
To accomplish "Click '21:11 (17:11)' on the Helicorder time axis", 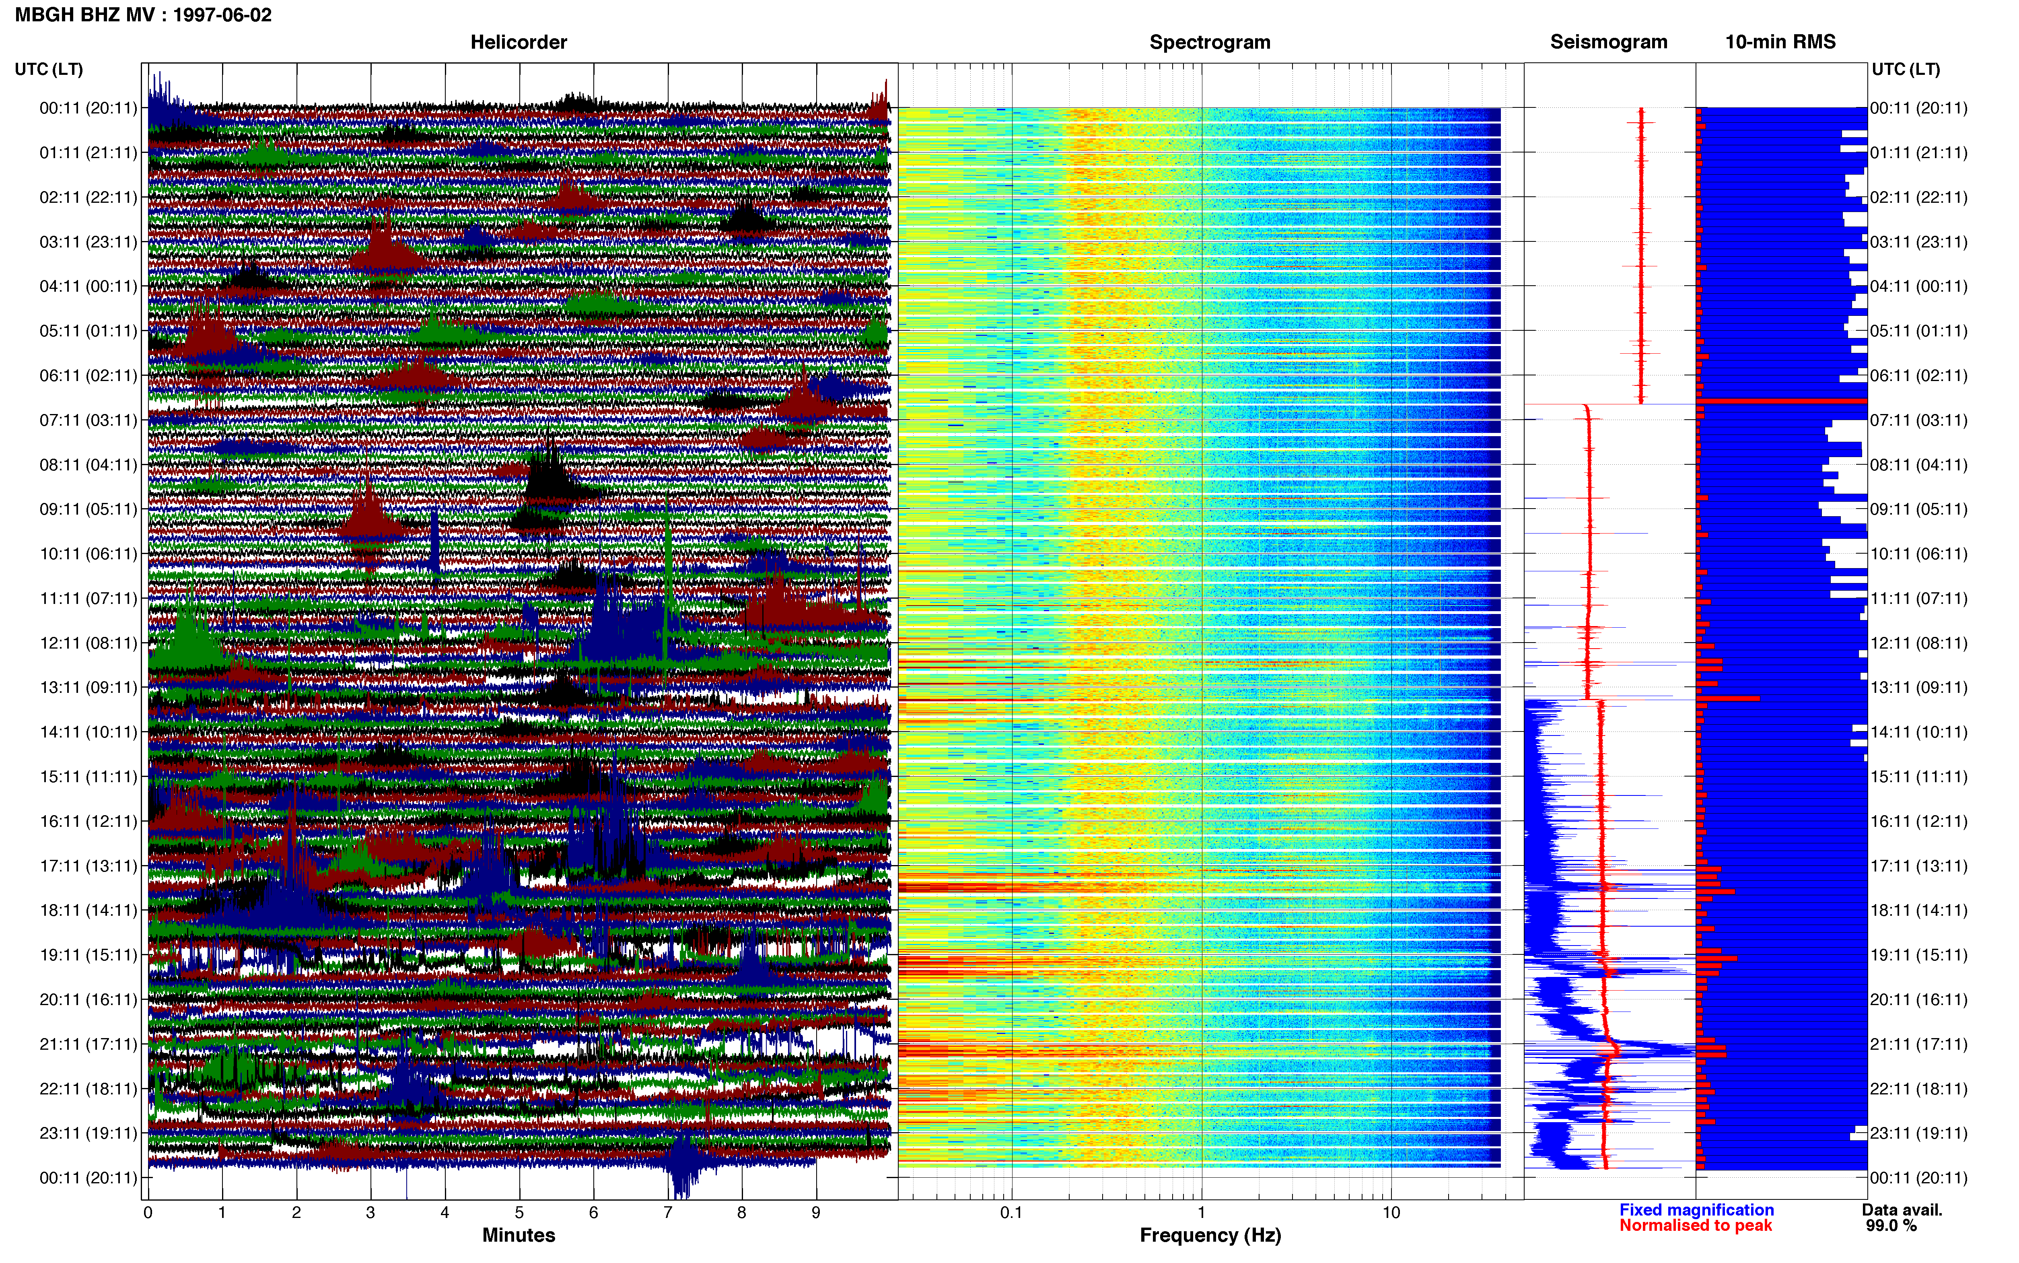I will [x=88, y=1044].
